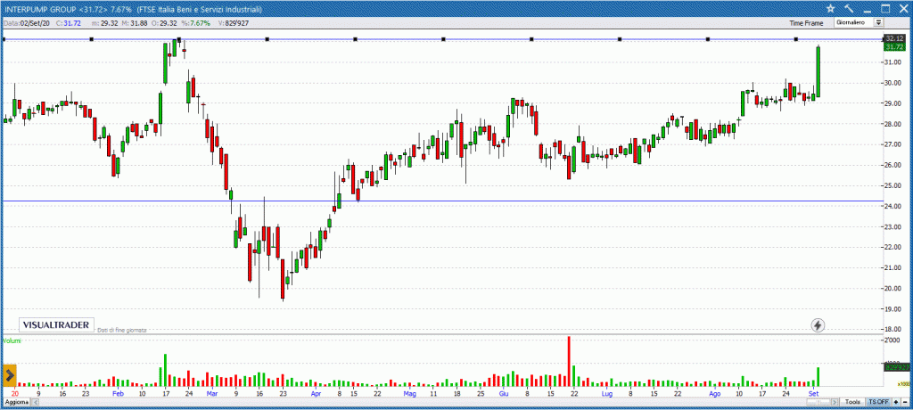Screen dimensions: 913x410
Task: Click the x1000 volume scale label
Action: coord(904,384)
